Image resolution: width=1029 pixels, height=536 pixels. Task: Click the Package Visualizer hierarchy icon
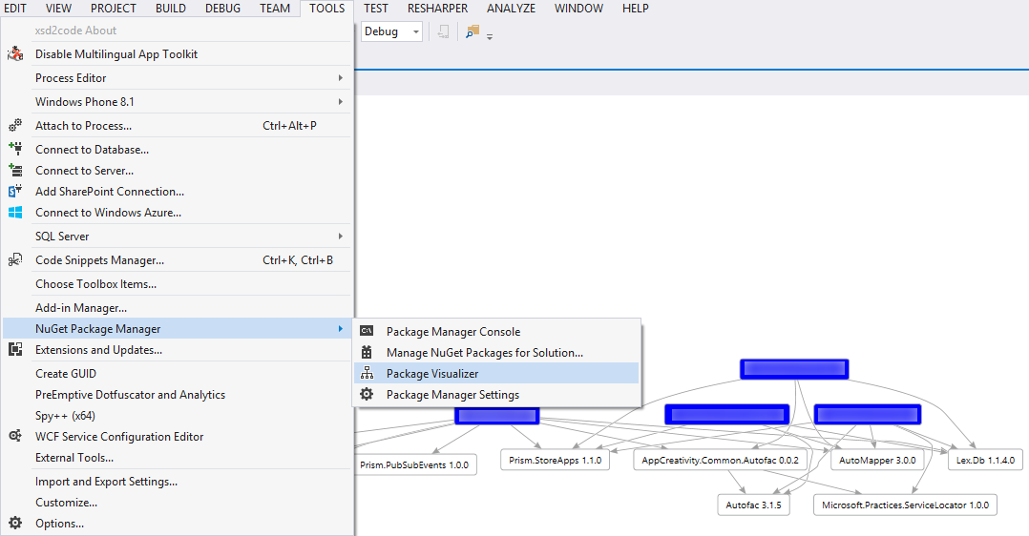(x=367, y=373)
